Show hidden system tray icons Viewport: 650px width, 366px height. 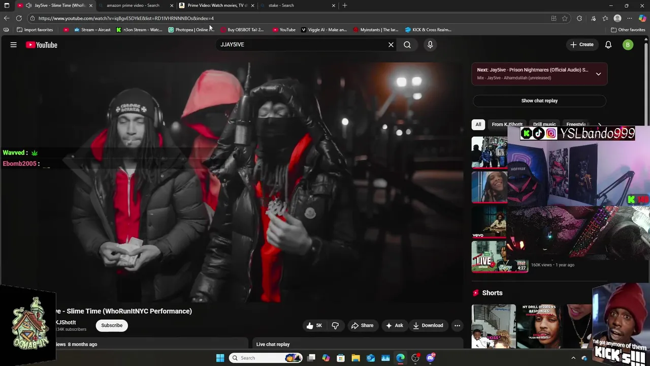point(573,358)
